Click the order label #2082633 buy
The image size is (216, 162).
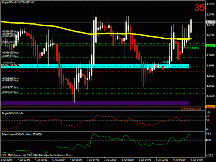(10, 36)
